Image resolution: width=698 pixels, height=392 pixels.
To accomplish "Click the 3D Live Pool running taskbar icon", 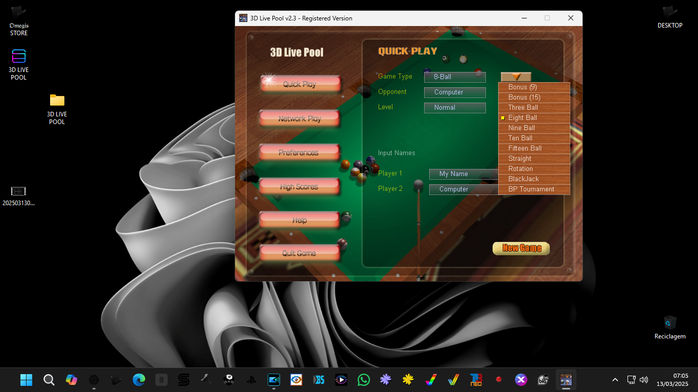I will pos(566,380).
